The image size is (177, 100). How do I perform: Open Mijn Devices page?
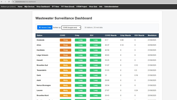[x=29, y=7]
